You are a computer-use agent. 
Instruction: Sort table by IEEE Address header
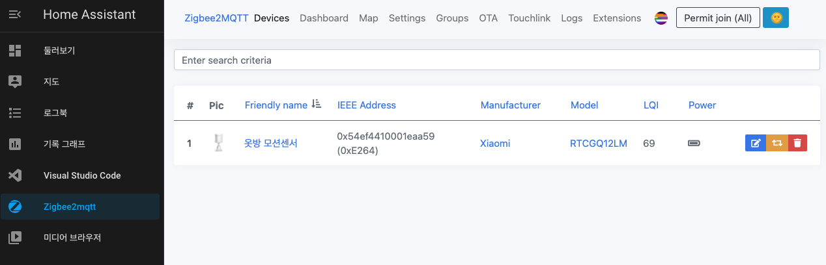pyautogui.click(x=367, y=105)
